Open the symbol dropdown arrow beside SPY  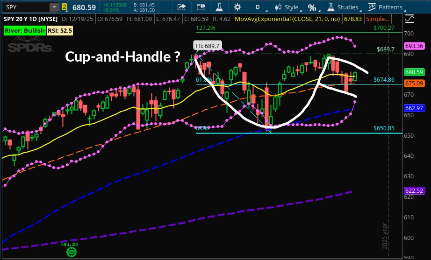click(x=54, y=7)
